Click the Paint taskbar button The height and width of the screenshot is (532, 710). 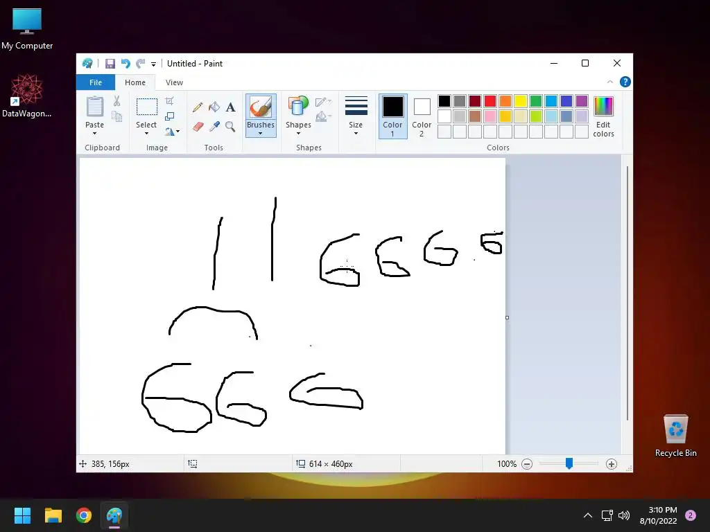[x=114, y=515]
